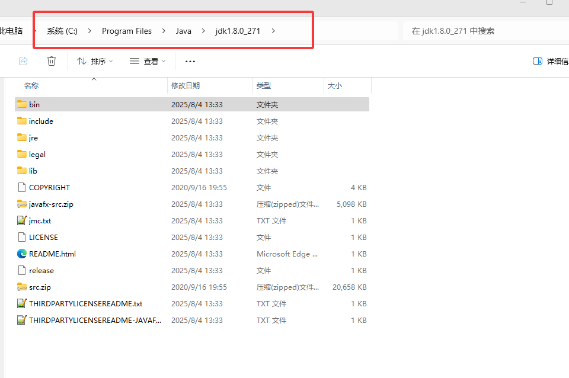This screenshot has width=569, height=378.
Task: Sort by the 名称 column header
Action: click(91, 85)
